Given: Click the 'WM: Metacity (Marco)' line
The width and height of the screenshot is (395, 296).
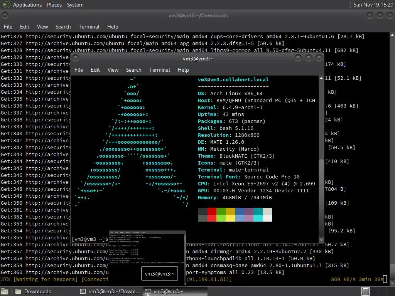Looking at the screenshot, I should 228,149.
